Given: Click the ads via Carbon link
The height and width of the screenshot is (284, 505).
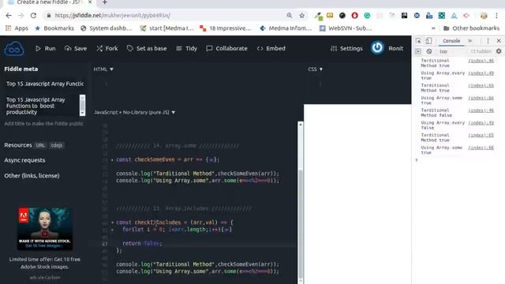Looking at the screenshot, I should [x=45, y=277].
